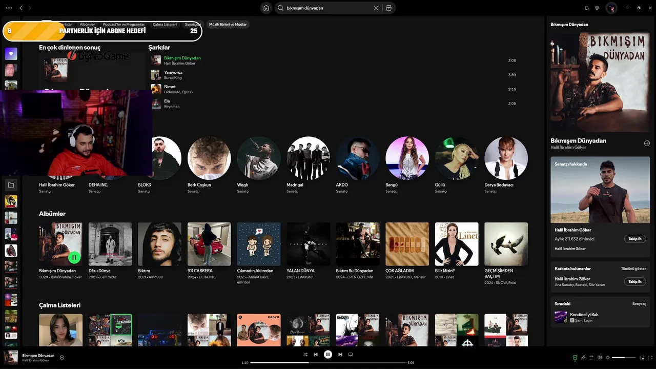Select the Çalma Listeleri filter tab
This screenshot has height=369, width=656.
pyautogui.click(x=165, y=24)
